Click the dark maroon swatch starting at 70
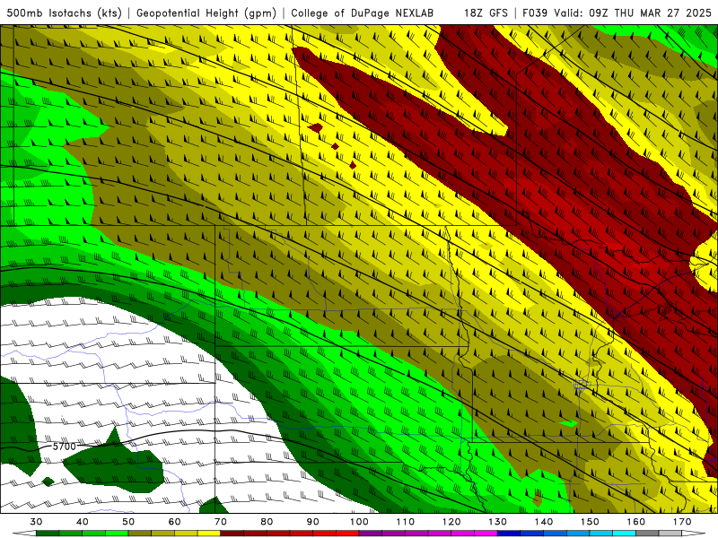718x538 pixels. click(232, 534)
